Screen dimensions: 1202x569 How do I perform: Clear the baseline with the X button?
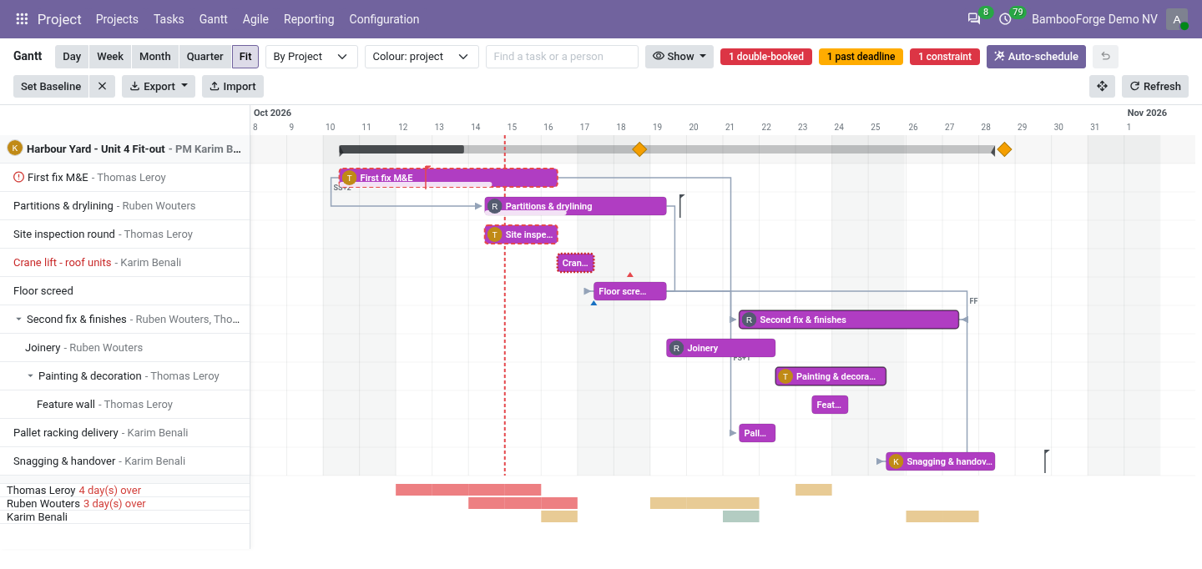click(102, 86)
